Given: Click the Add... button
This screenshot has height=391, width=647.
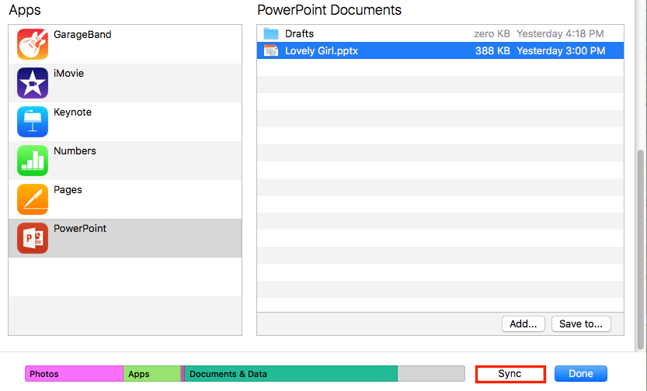Looking at the screenshot, I should pyautogui.click(x=524, y=324).
